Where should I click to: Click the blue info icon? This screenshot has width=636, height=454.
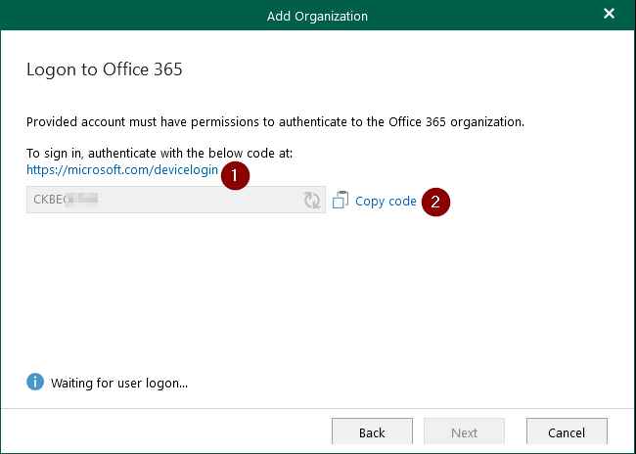click(35, 382)
